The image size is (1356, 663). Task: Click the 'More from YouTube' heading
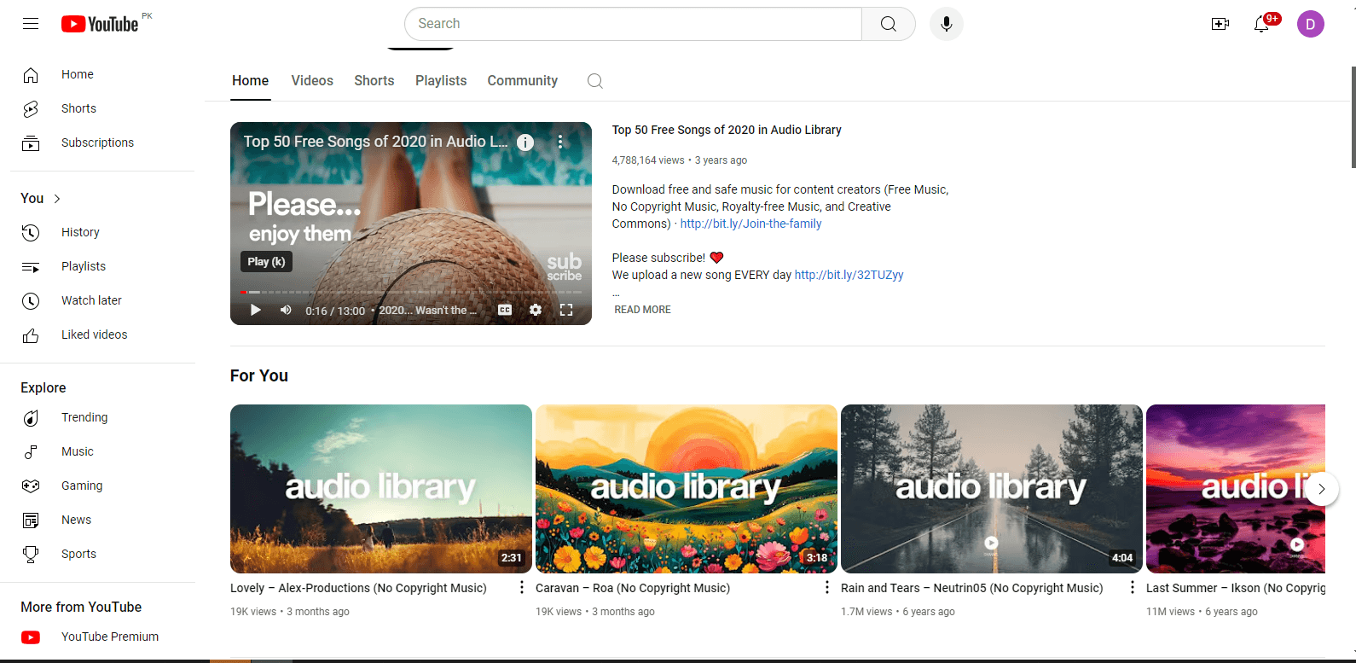(81, 608)
